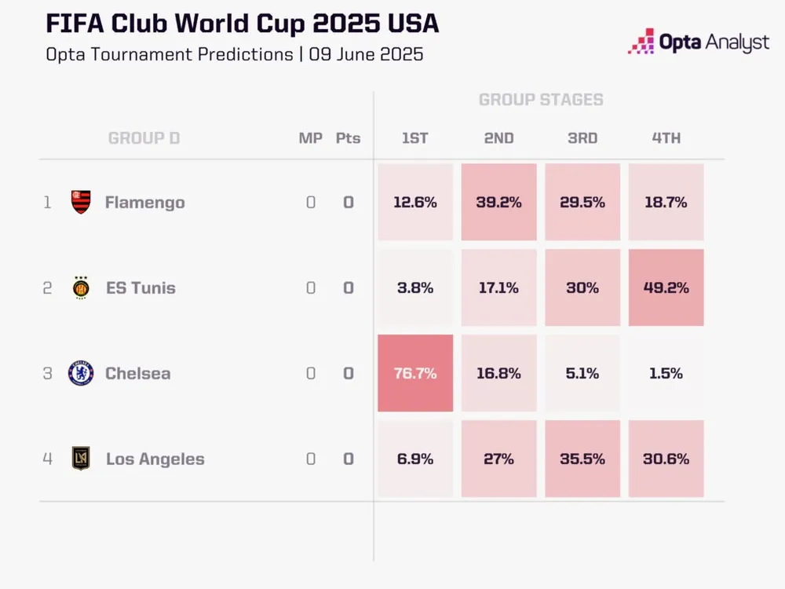Select the 1ST column header

(414, 138)
